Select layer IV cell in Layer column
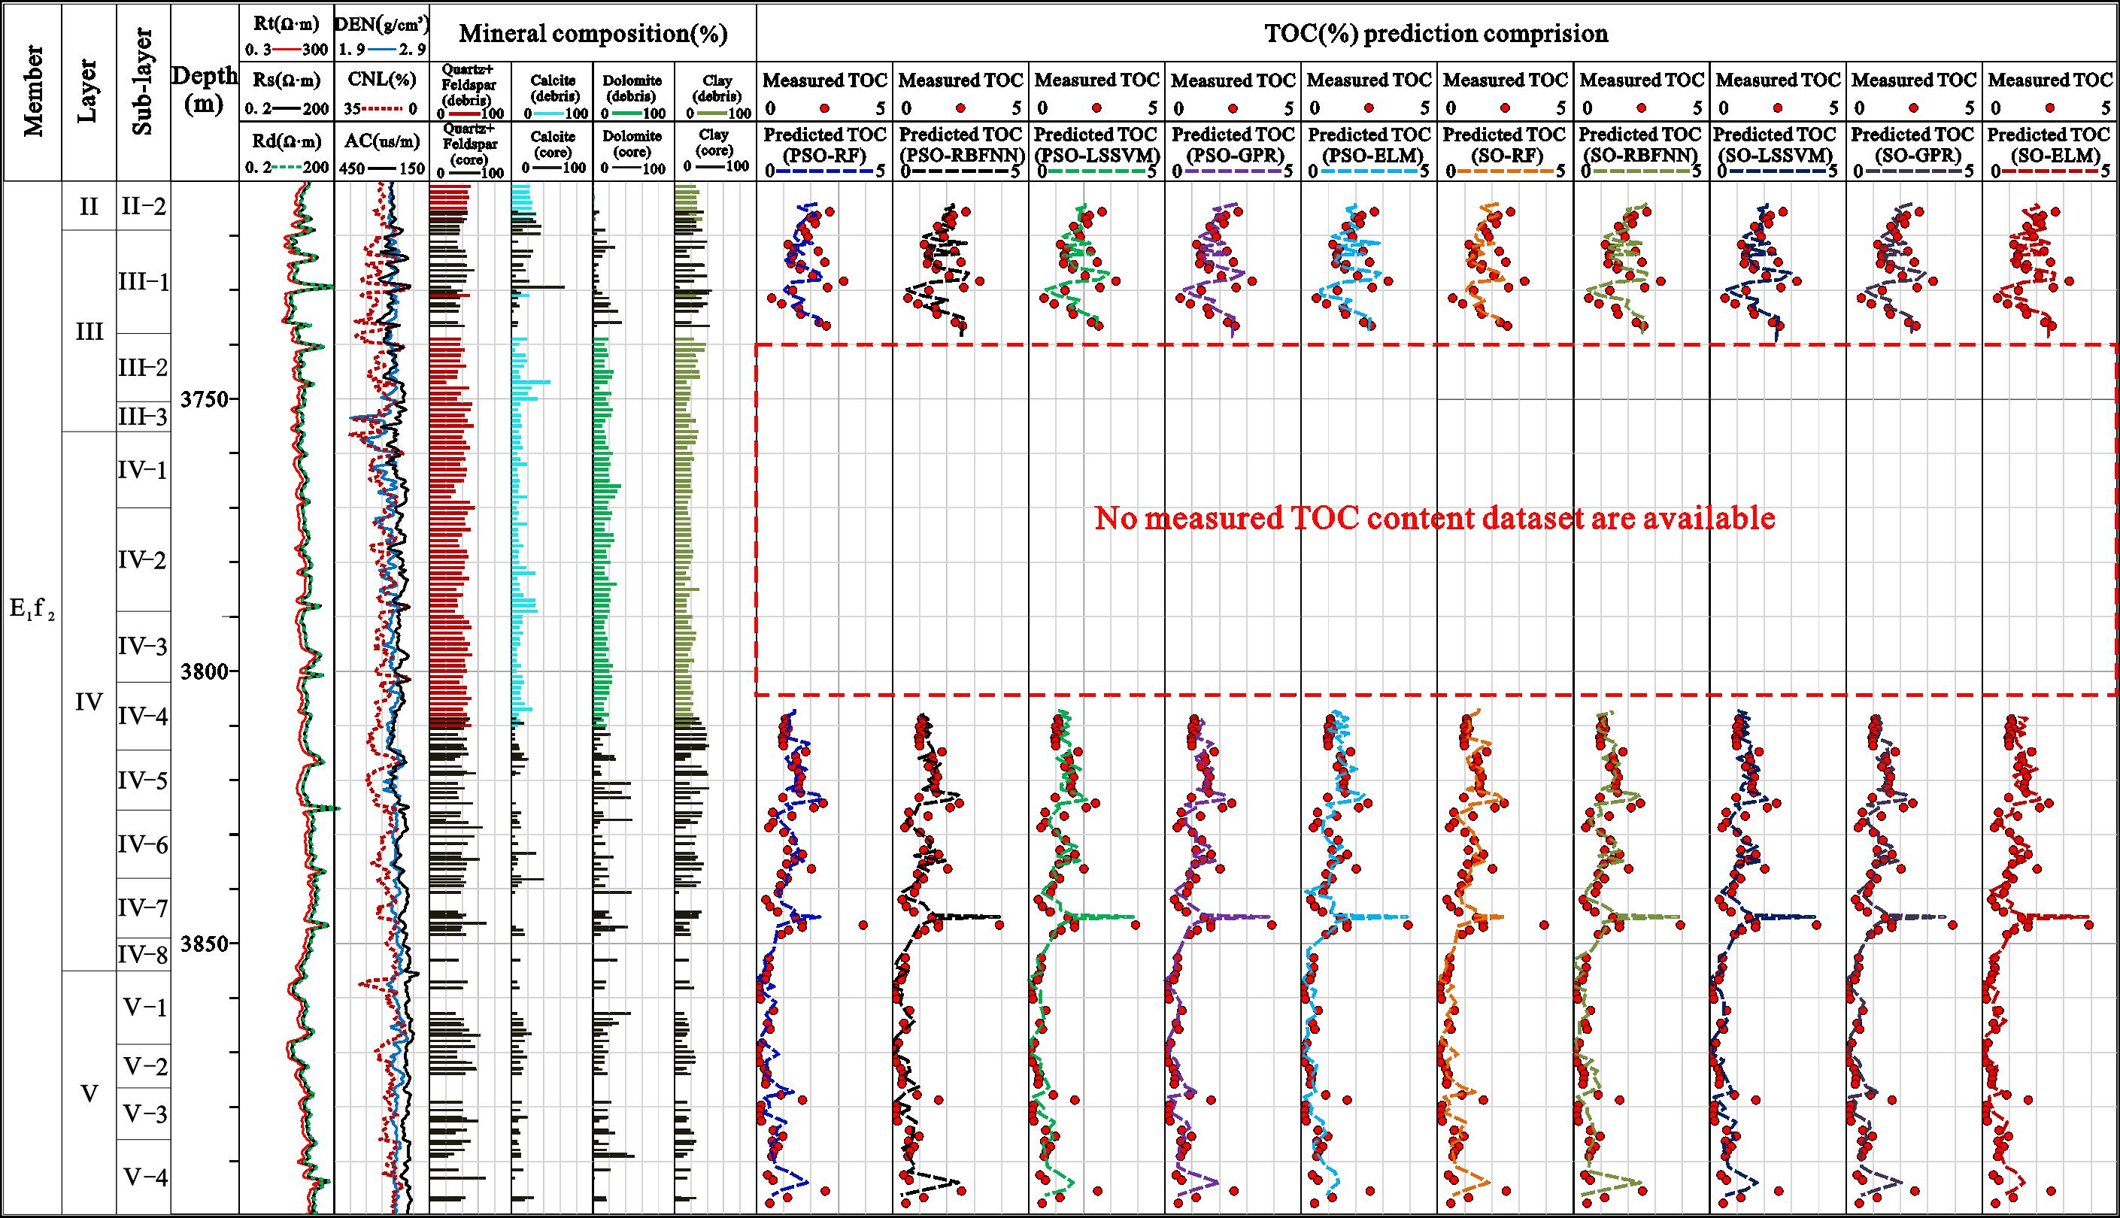2120x1218 pixels. tap(89, 701)
